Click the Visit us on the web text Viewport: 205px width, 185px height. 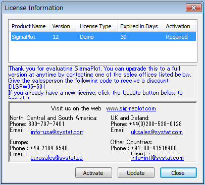coord(76,108)
